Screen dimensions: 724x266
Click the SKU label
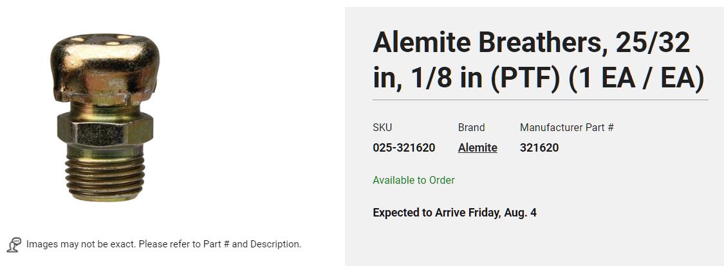[382, 128]
